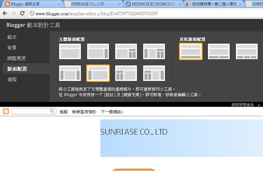Open the 進階 section in sidebar
263x171 pixels.
tap(12, 79)
